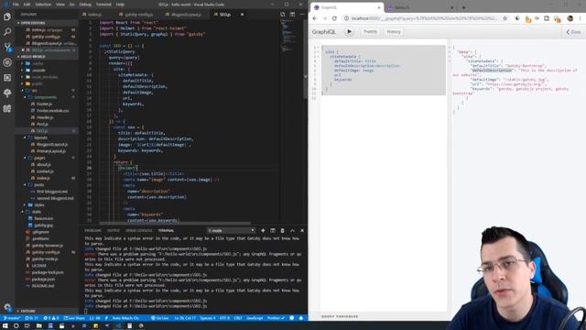Click the master branch in the status bar
This screenshot has width=586, height=330.
(12, 318)
